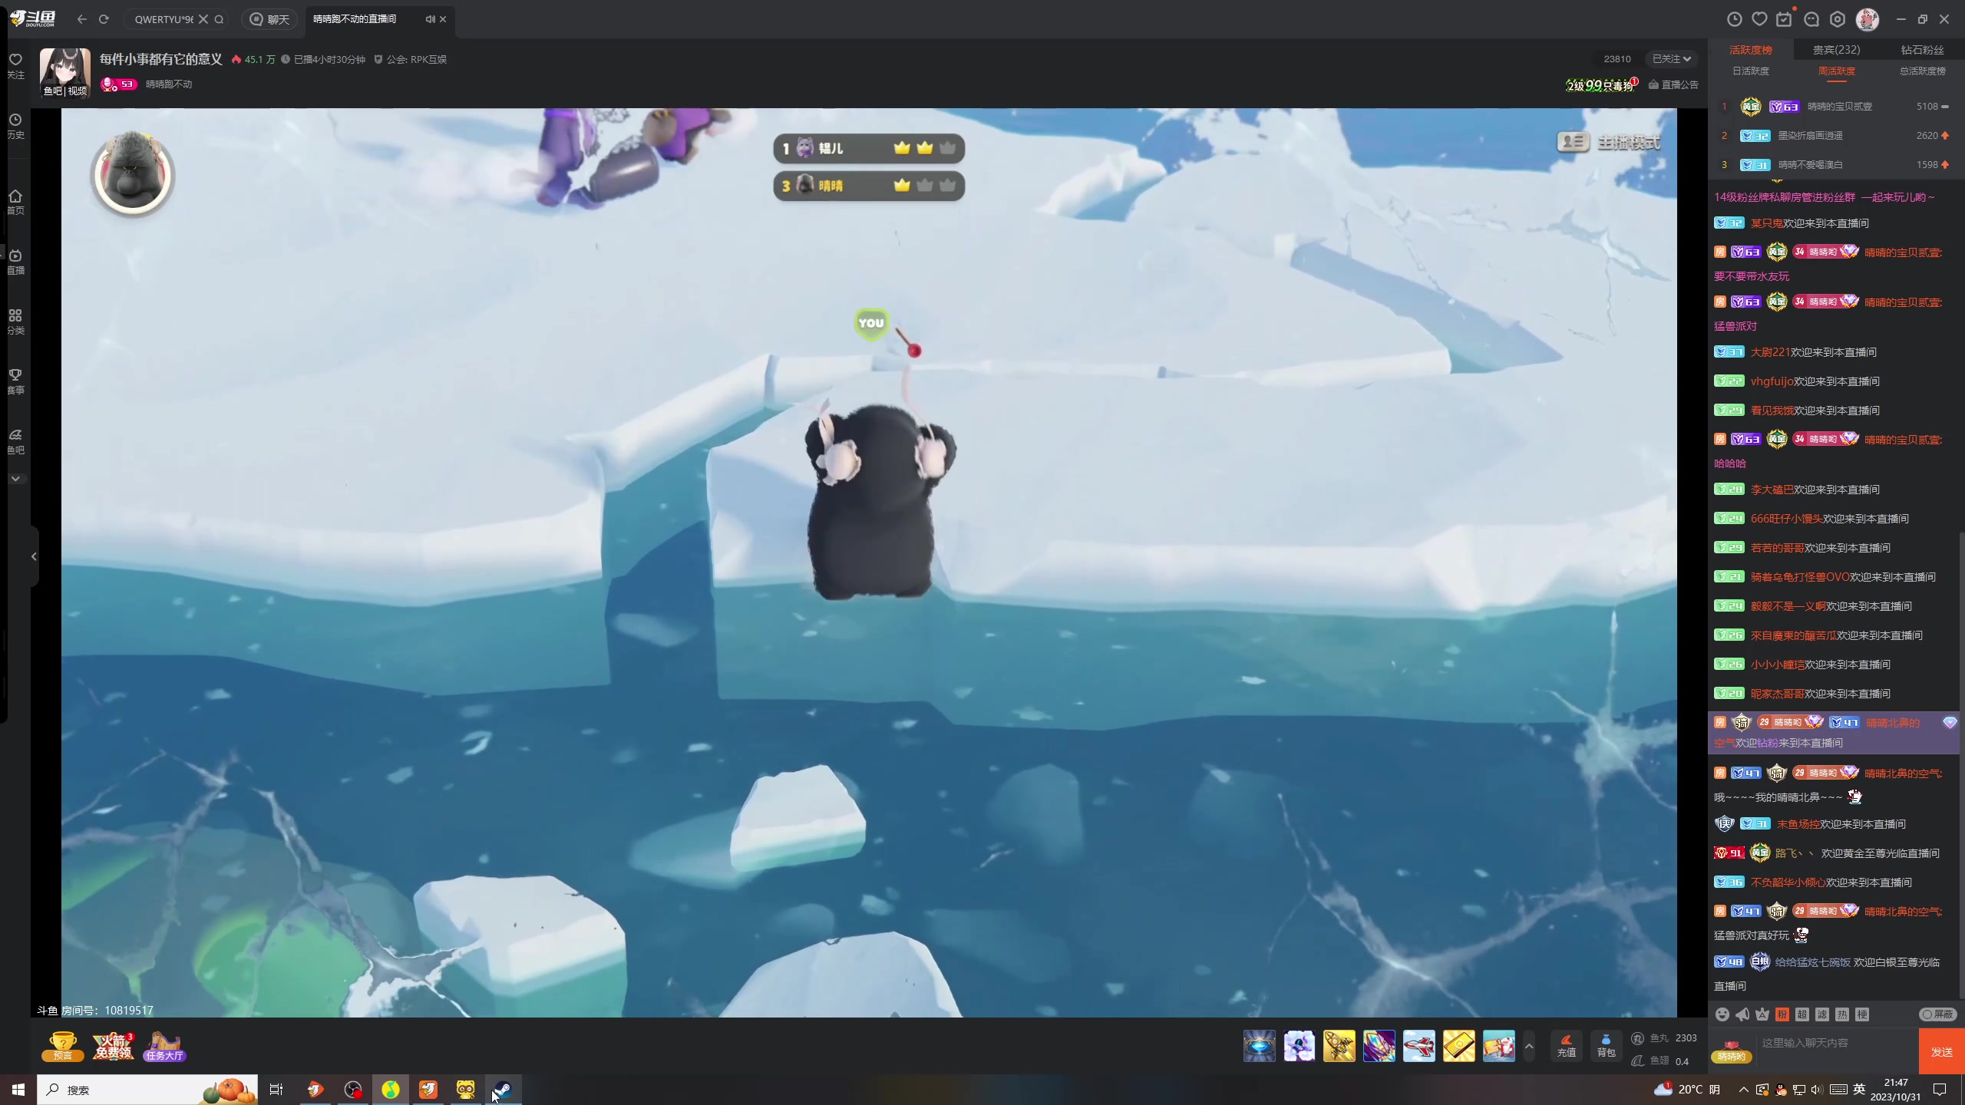Toggle the 粉 fan filter in chat
Image resolution: width=1965 pixels, height=1105 pixels.
[x=1782, y=1014]
